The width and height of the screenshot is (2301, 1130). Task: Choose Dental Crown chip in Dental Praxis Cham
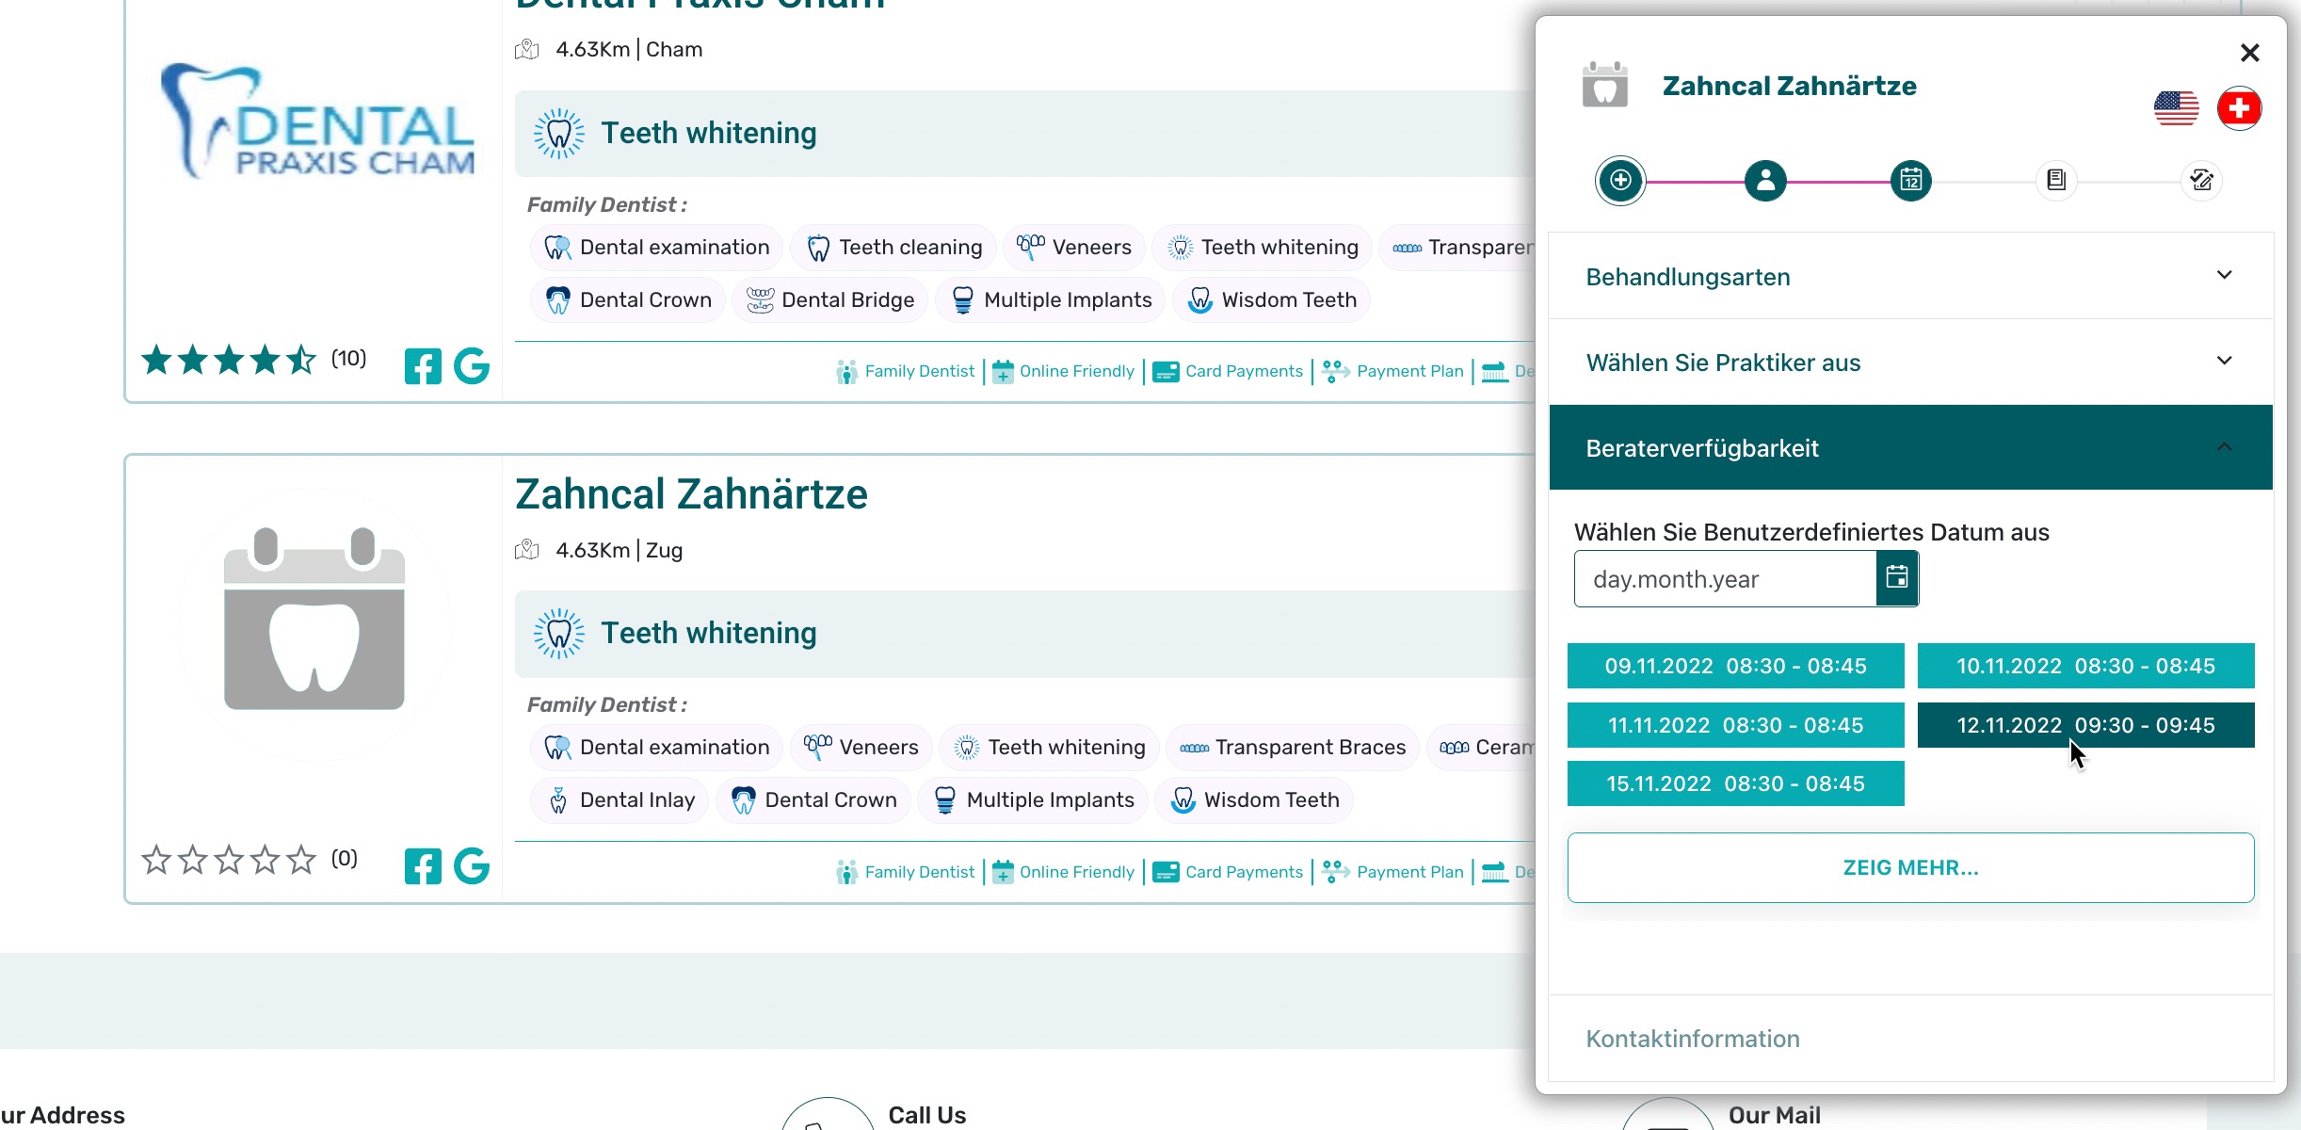(x=628, y=299)
